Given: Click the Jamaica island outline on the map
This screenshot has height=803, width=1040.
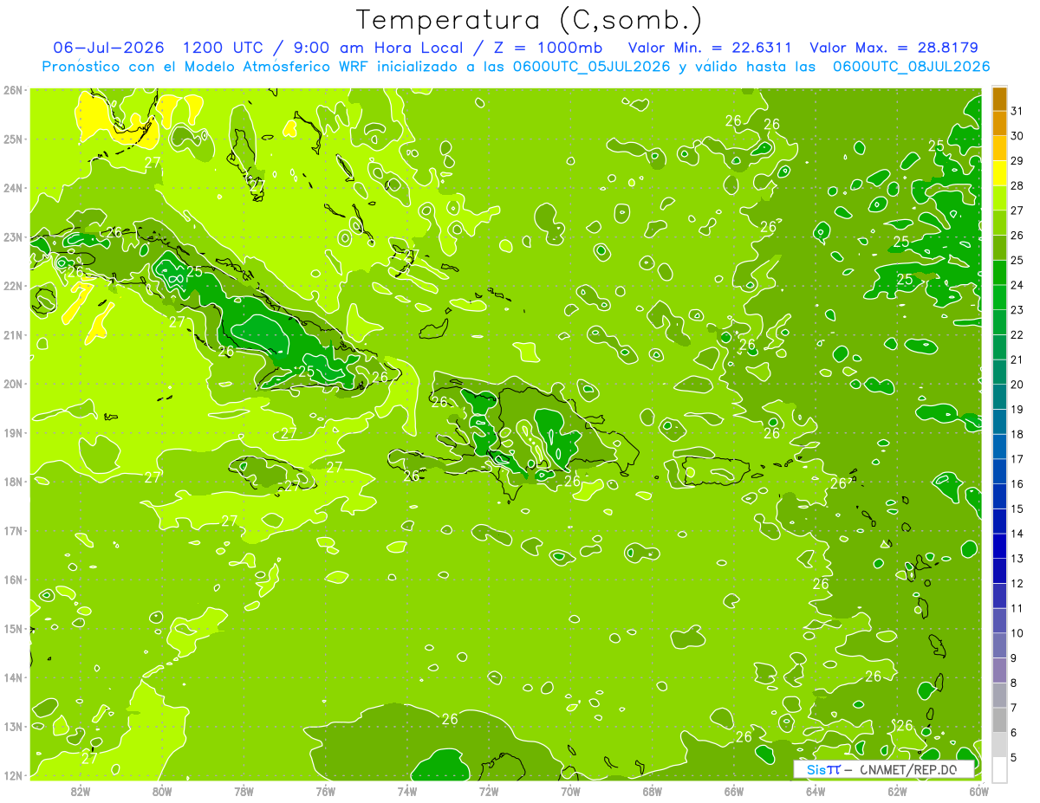Looking at the screenshot, I should (271, 473).
